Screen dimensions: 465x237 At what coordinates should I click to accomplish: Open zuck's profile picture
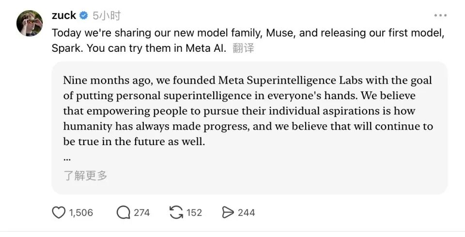pyautogui.click(x=30, y=23)
